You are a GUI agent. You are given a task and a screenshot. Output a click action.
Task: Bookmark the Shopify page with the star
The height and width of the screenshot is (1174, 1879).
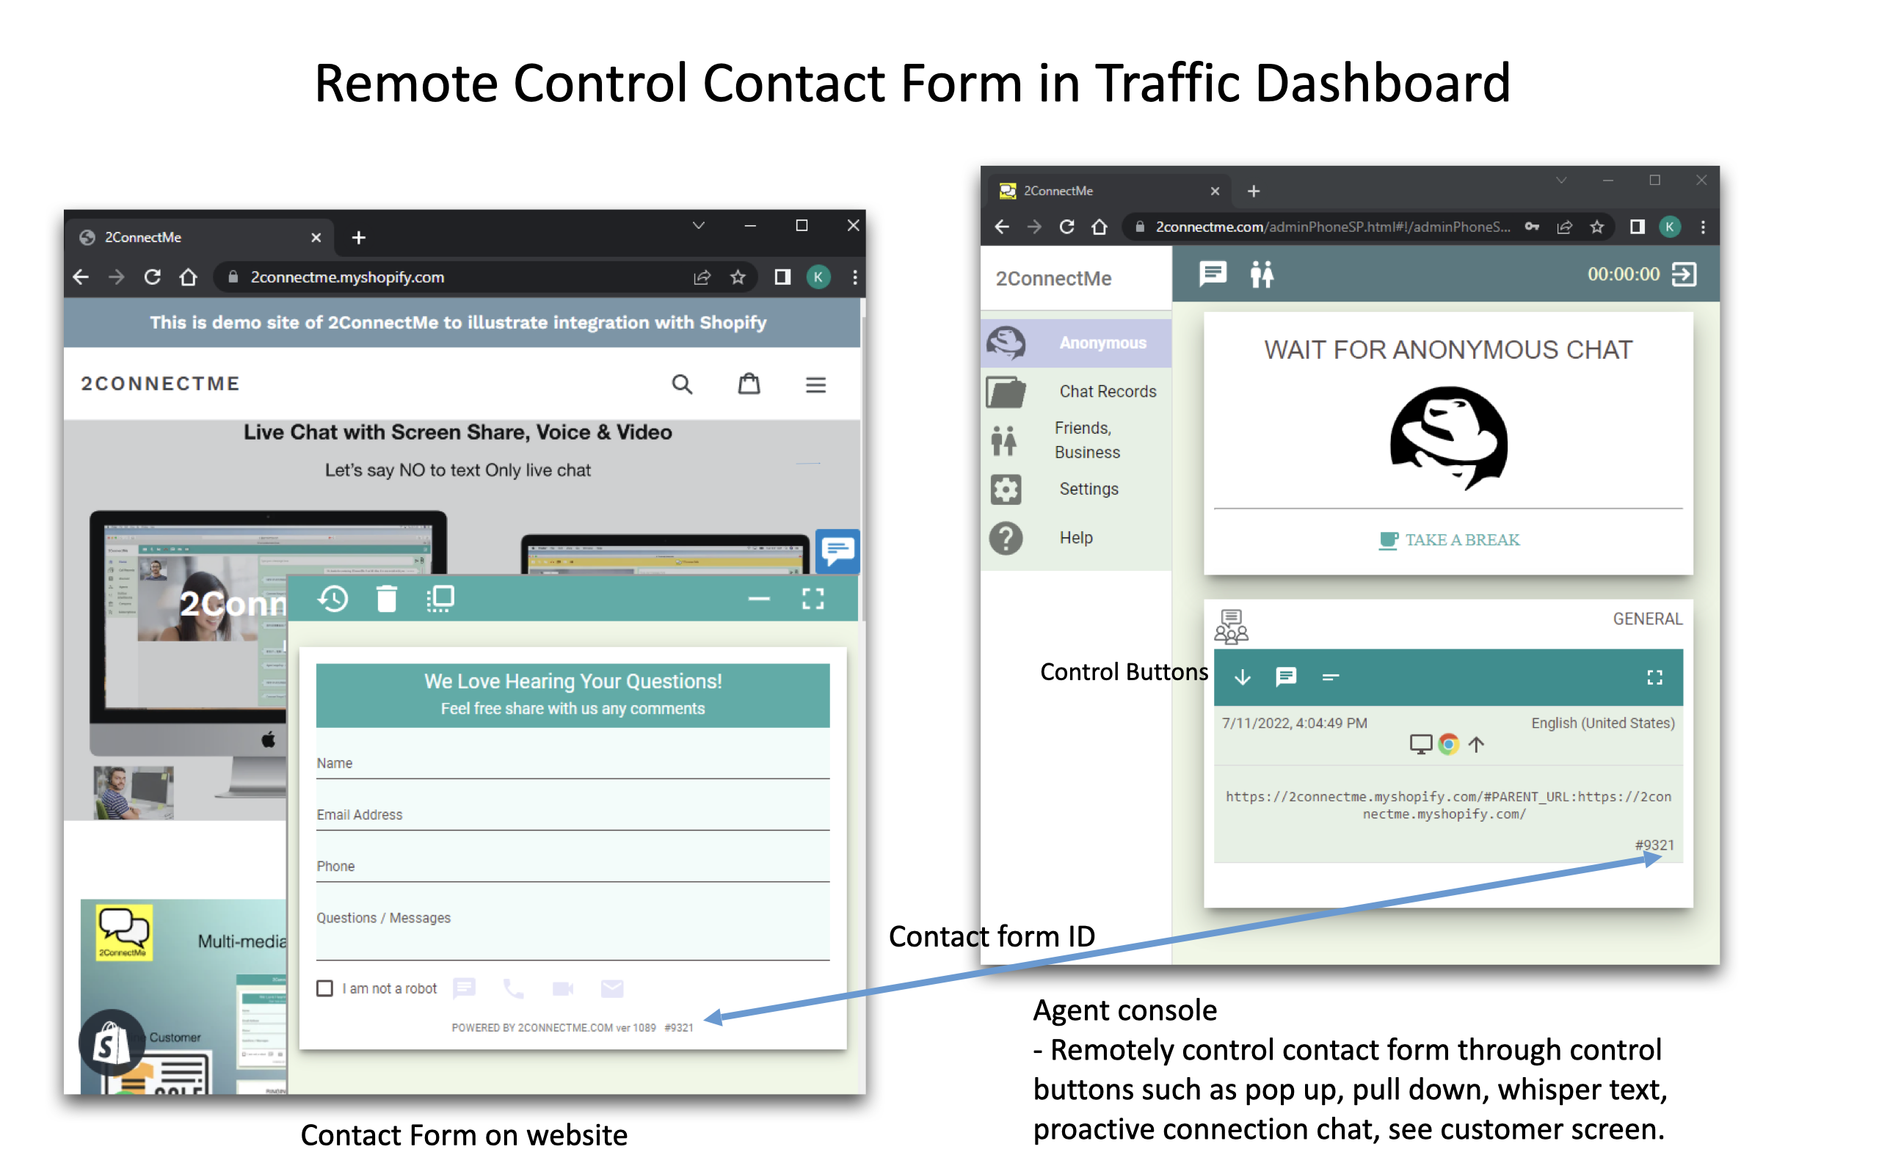738,277
